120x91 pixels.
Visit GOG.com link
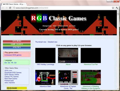click(x=8, y=71)
